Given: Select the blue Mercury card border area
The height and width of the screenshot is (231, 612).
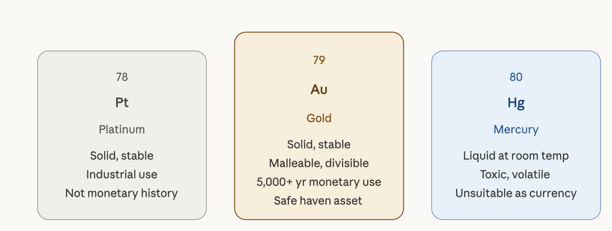Looking at the screenshot, I should click(516, 135).
